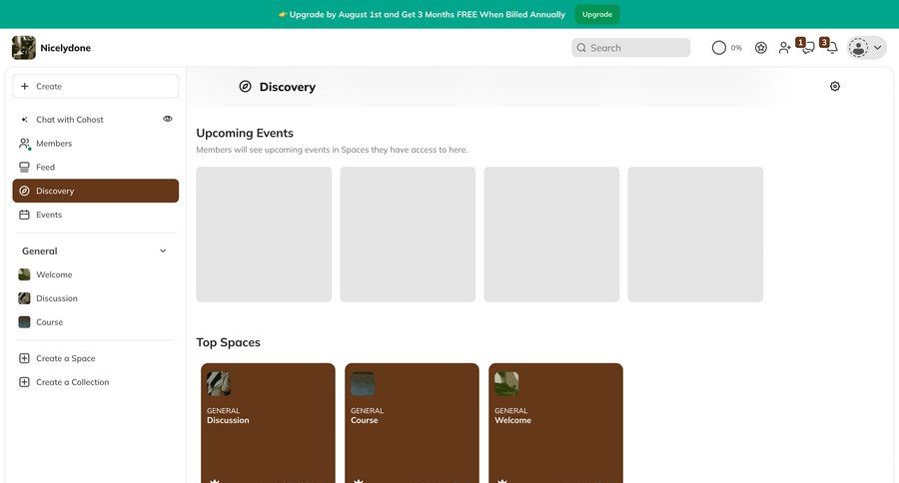Select Discovery in the sidebar

(x=96, y=191)
